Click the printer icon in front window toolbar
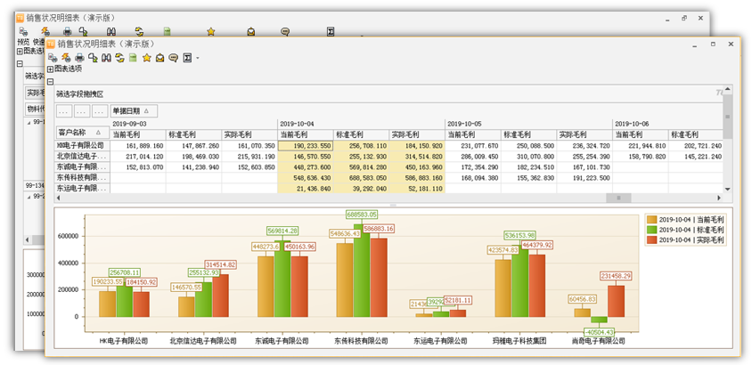Screen dimensions: 752x365 (79, 58)
